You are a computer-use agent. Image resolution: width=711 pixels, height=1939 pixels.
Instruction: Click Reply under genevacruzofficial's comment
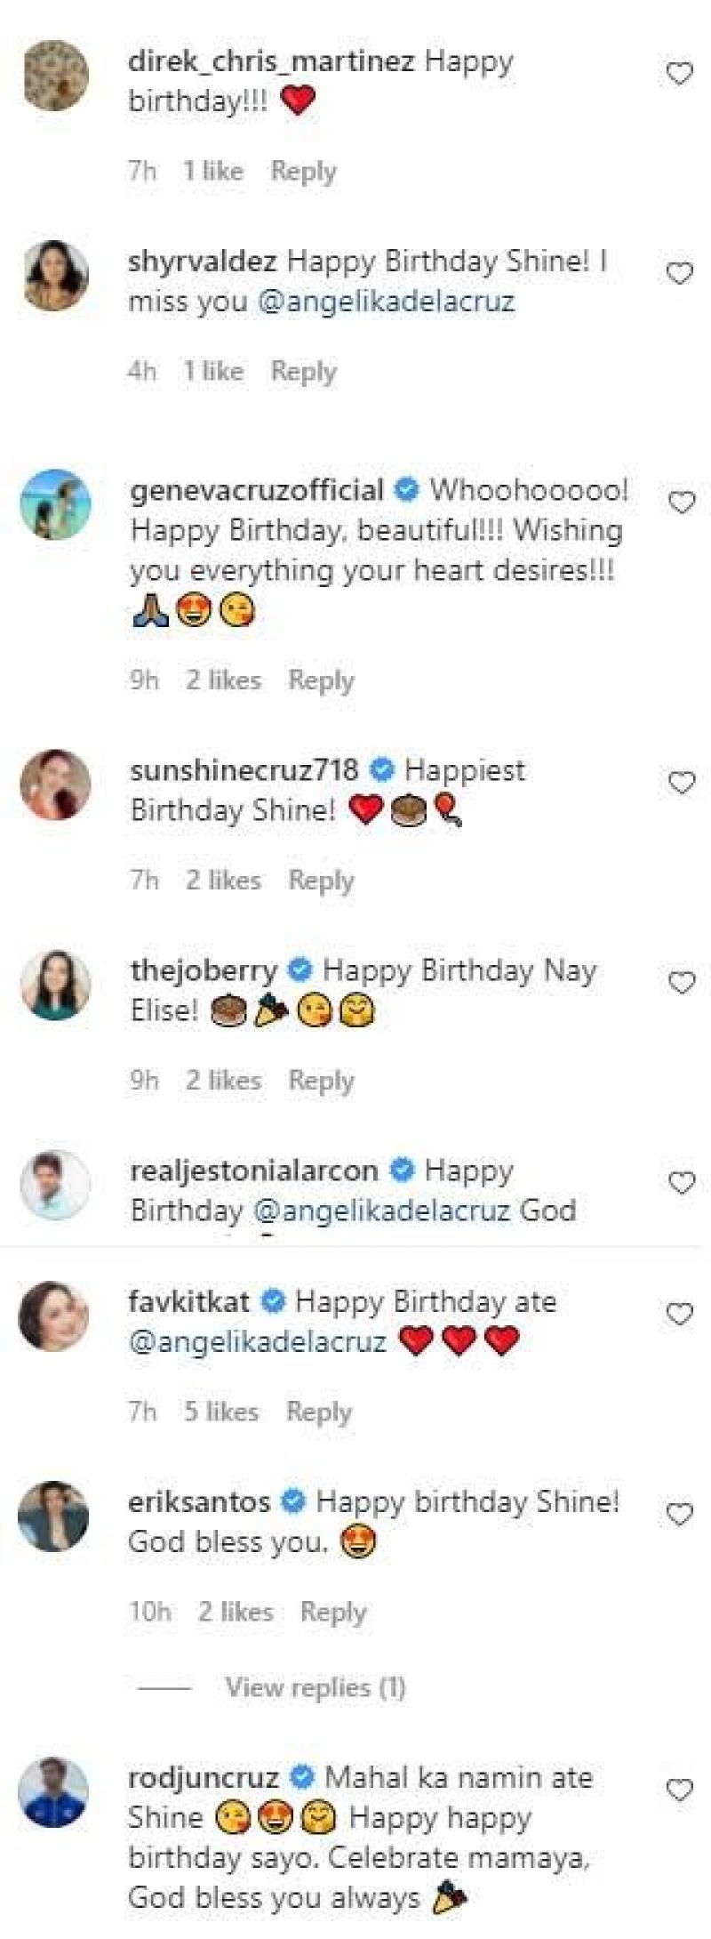[321, 680]
